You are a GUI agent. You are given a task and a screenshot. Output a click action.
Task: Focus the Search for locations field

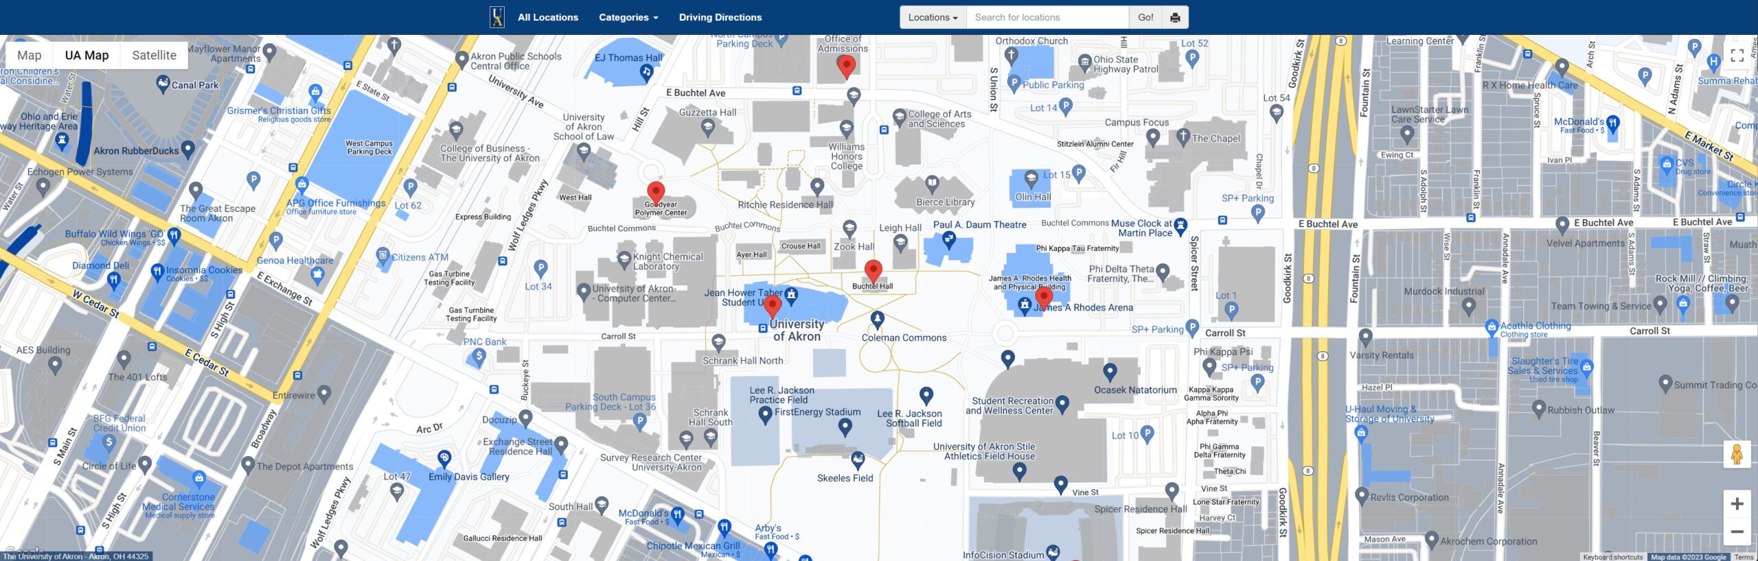point(1047,17)
